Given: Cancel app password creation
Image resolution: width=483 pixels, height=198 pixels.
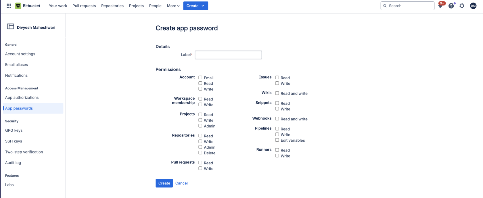Looking at the screenshot, I should [x=181, y=183].
